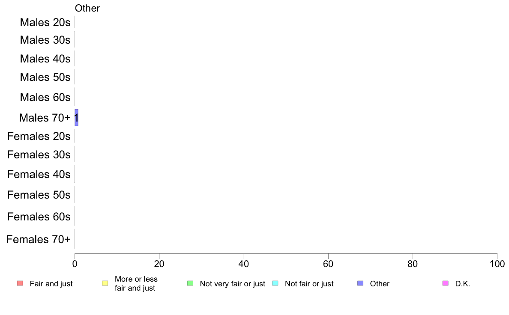This screenshot has width=509, height=315.
Task: Click the Females 20s row label
Action: point(39,136)
